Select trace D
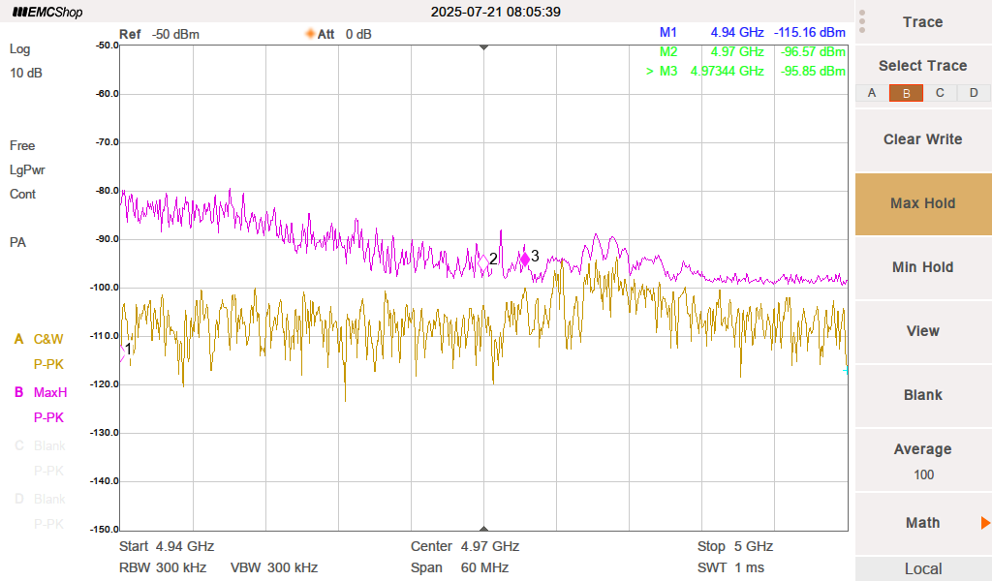Viewport: 992px width, 581px height. (974, 93)
